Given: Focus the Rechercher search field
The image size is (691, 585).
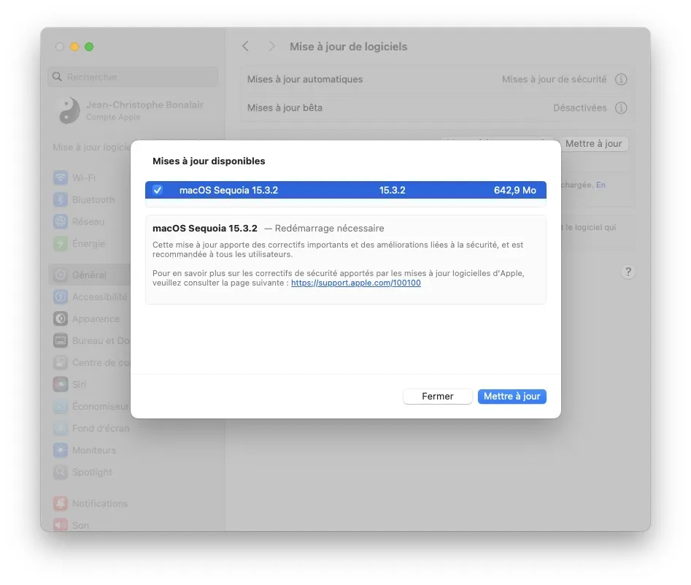Looking at the screenshot, I should click(x=133, y=77).
